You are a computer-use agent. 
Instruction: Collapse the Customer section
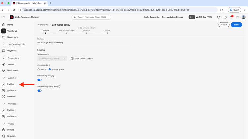pyautogui.click(x=4, y=78)
